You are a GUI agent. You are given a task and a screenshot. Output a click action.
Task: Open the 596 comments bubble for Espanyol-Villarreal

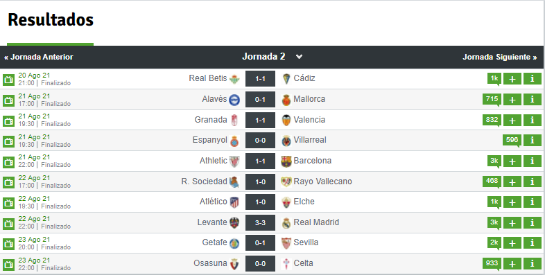(512, 141)
